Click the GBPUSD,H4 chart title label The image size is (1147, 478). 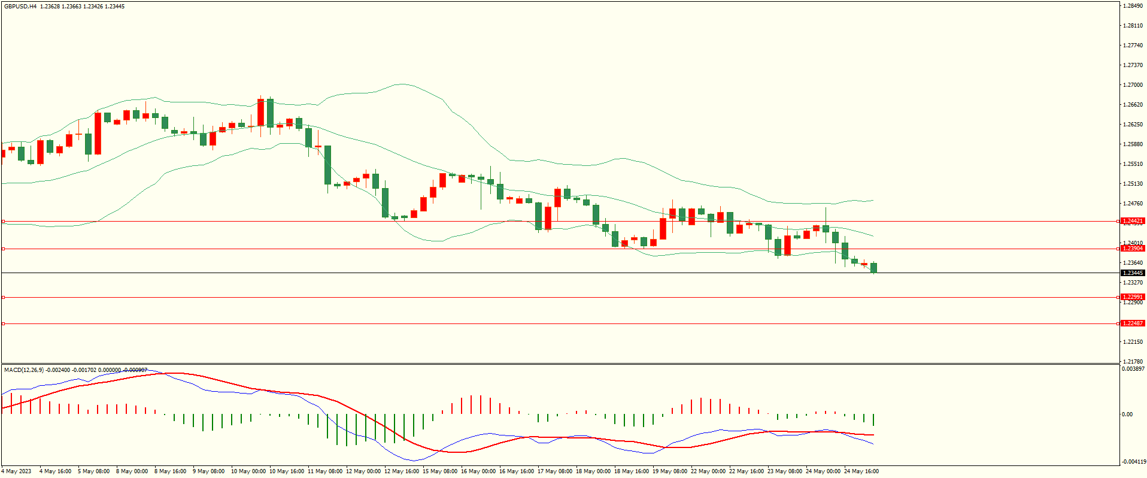[x=20, y=7]
